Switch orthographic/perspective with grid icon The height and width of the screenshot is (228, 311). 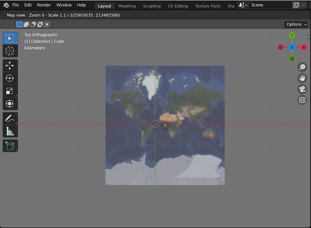[x=302, y=100]
